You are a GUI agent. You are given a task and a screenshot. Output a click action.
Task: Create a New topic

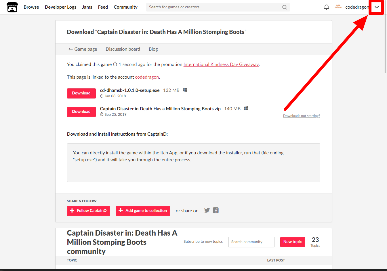293,242
